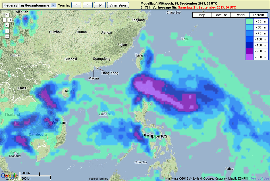Click the Google logo on the map
The width and height of the screenshot is (270, 181).
click(x=9, y=176)
